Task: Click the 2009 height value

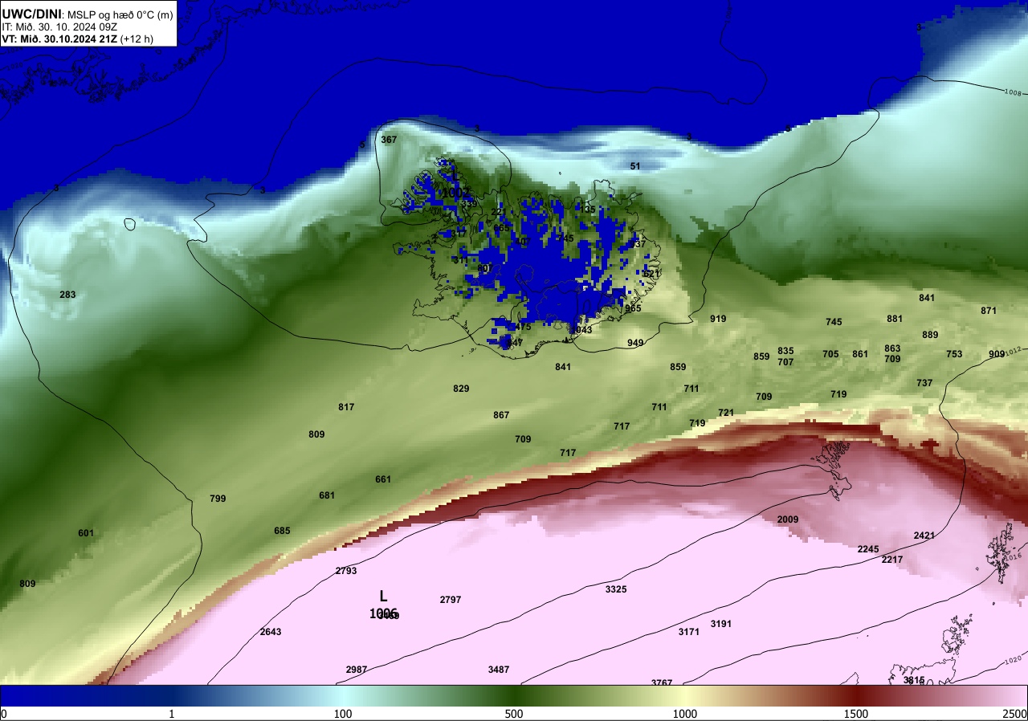Action: click(788, 519)
